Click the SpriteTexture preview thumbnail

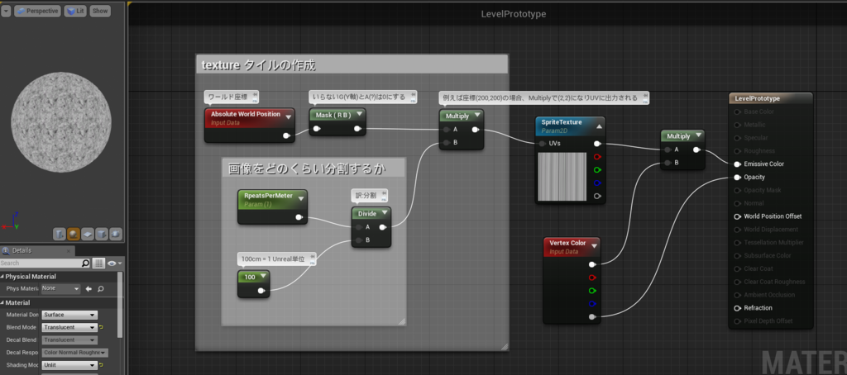[562, 177]
